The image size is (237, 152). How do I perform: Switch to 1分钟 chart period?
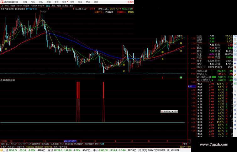[13, 6]
